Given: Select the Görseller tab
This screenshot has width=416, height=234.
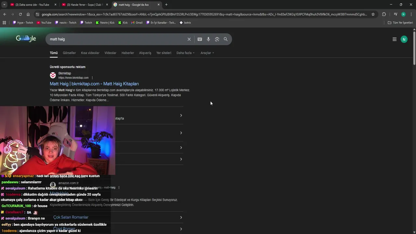Looking at the screenshot, I should click(x=69, y=53).
